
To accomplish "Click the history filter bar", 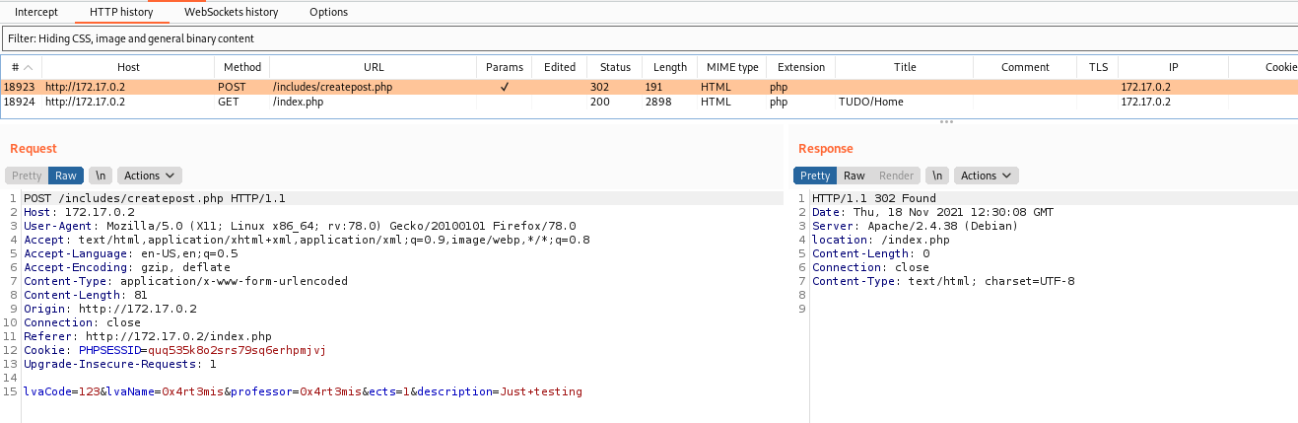I will click(649, 38).
